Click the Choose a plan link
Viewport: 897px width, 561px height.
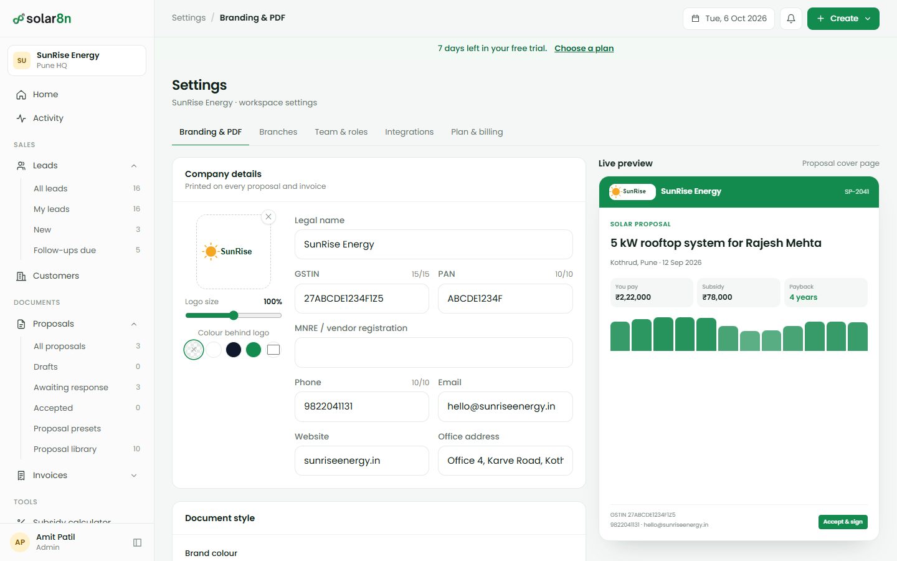tap(584, 49)
